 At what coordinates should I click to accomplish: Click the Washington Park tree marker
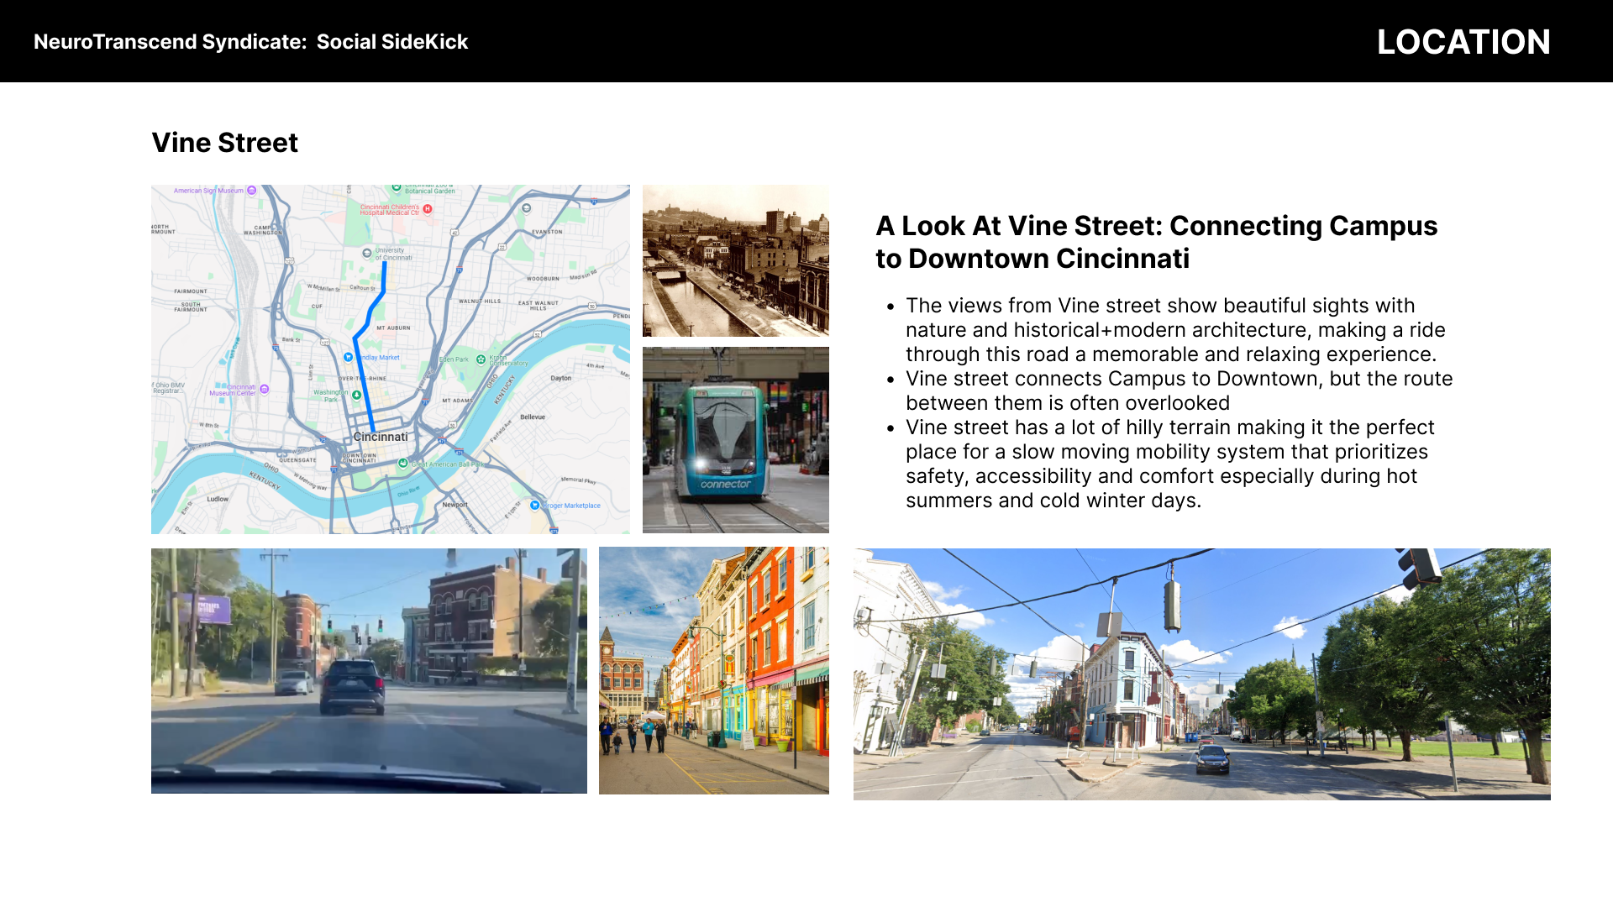[x=357, y=395]
